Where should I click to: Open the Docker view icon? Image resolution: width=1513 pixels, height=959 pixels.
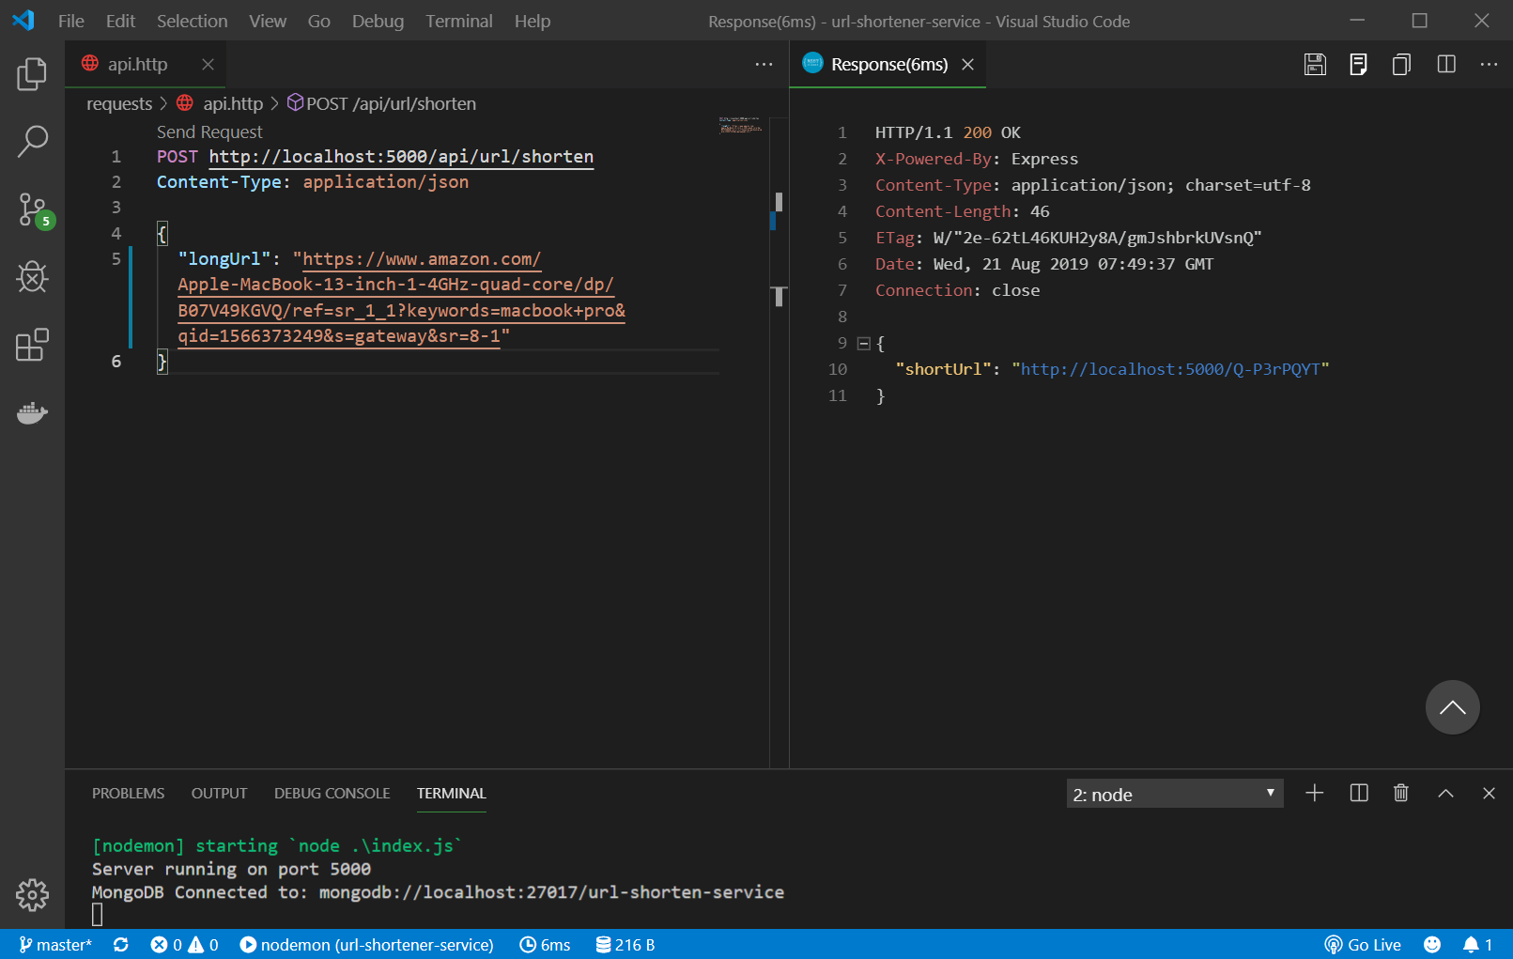click(32, 413)
